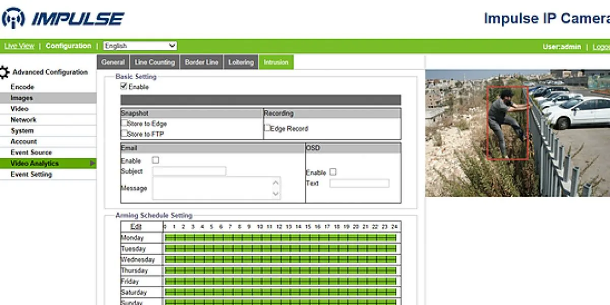Toggle the OSD Enable checkbox
610x305 pixels.
coord(333,172)
